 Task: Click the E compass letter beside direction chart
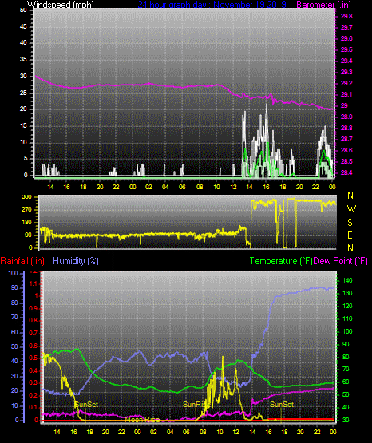click(350, 235)
